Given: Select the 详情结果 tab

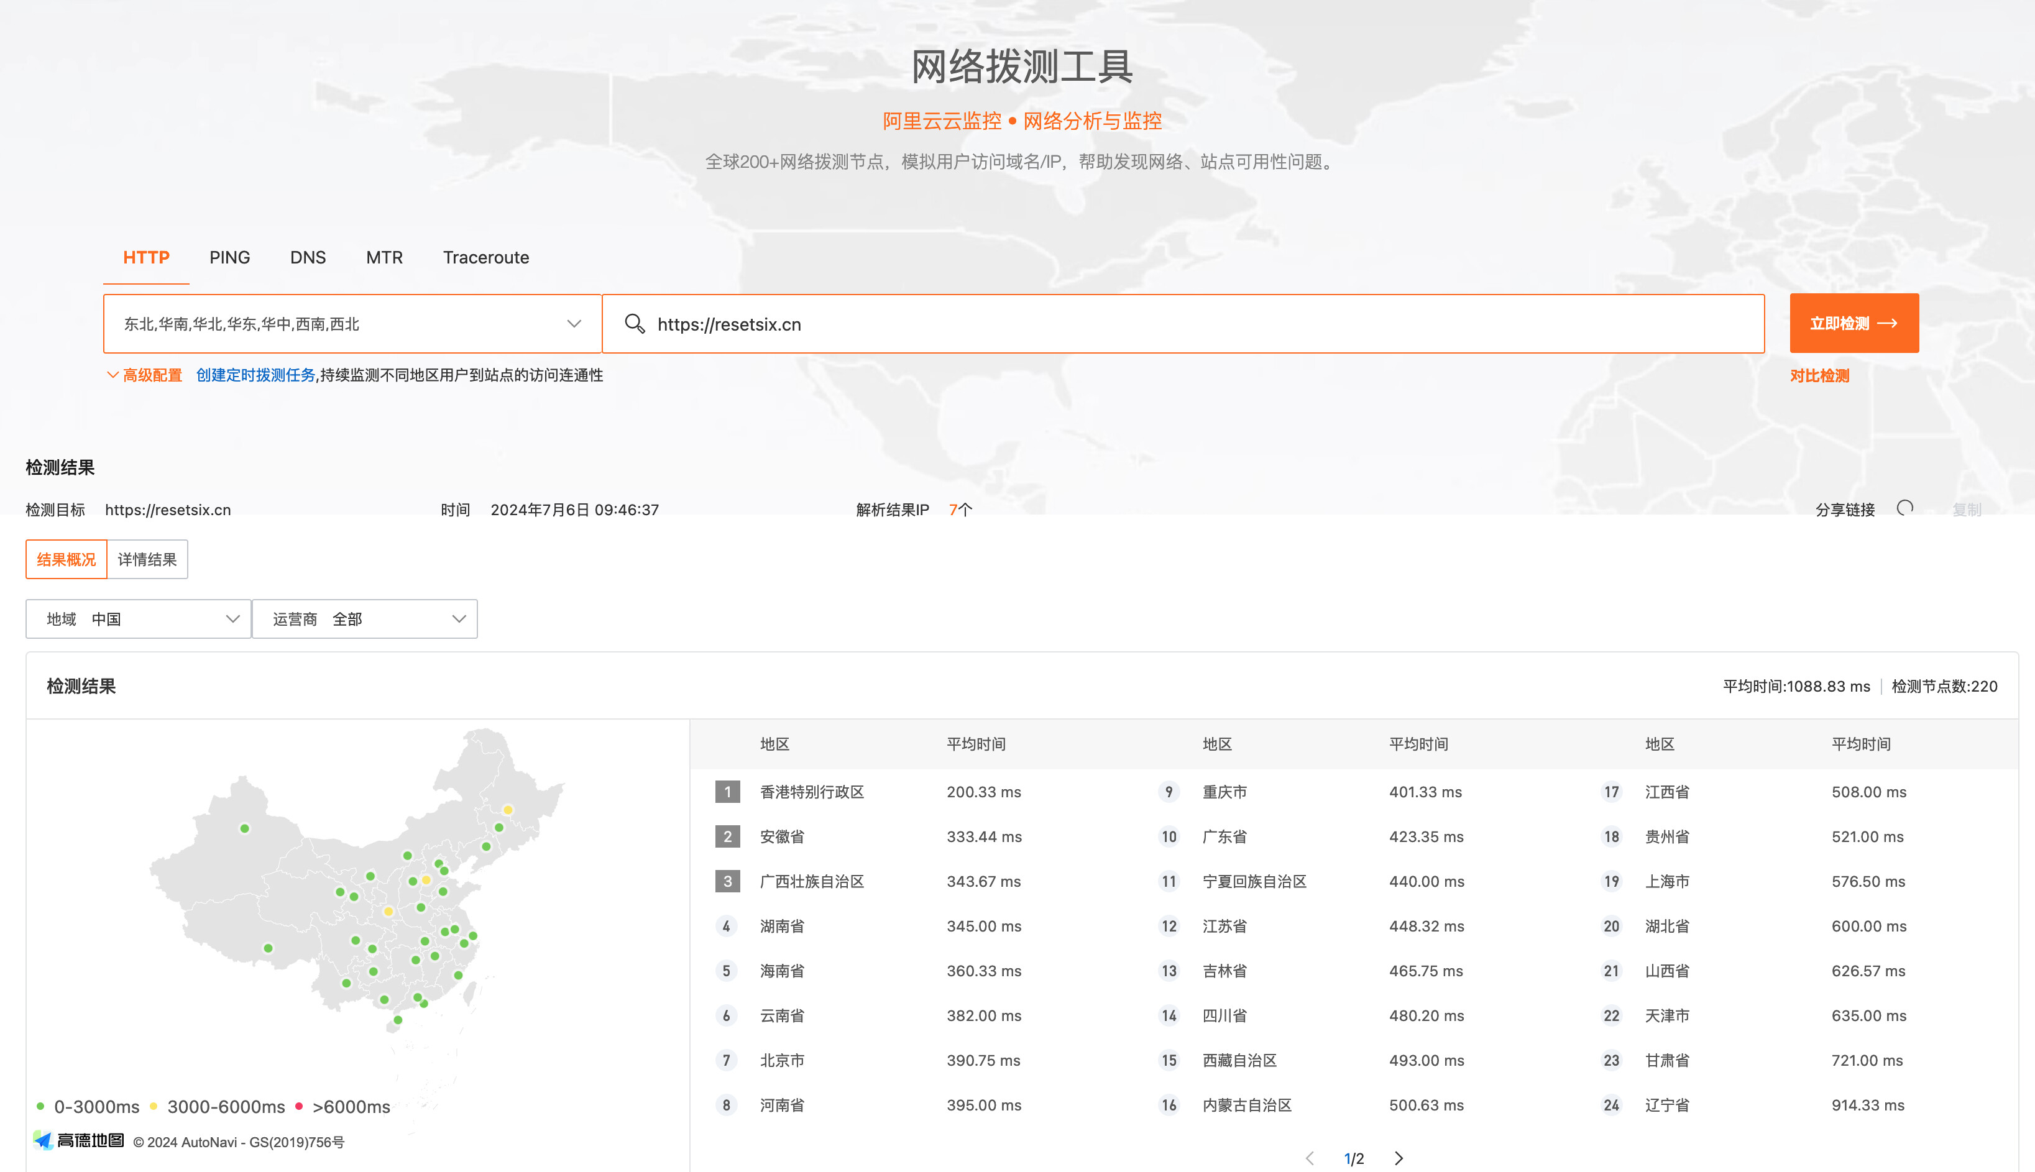Looking at the screenshot, I should click(x=147, y=559).
